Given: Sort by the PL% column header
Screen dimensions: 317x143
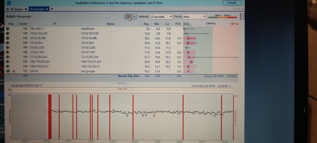Looking at the screenshot, I should [177, 24].
